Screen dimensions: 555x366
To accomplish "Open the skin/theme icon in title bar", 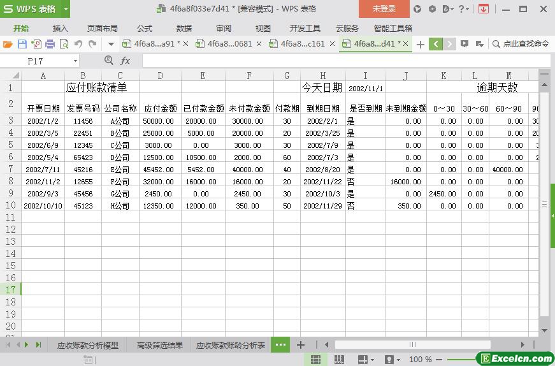I will (x=417, y=9).
